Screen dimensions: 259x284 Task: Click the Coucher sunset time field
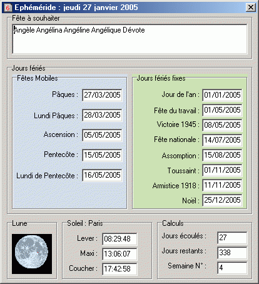(x=119, y=269)
